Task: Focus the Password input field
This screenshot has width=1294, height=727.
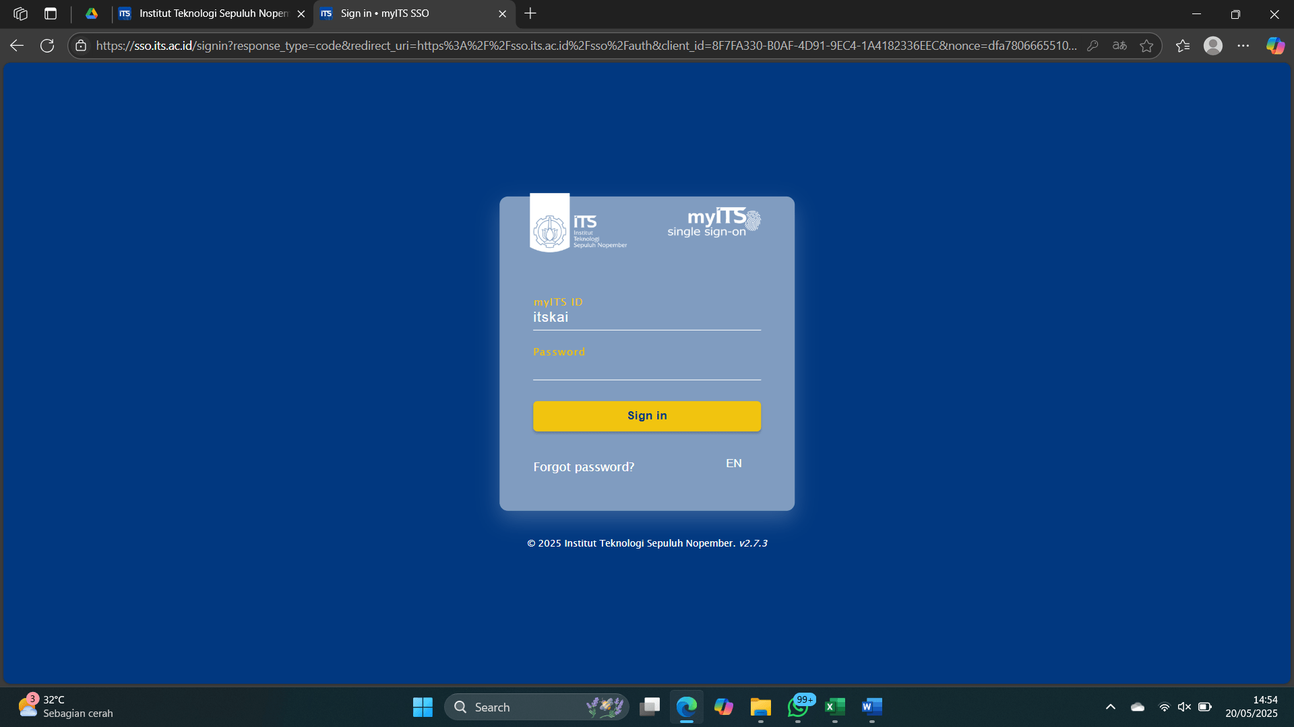Action: 647,368
